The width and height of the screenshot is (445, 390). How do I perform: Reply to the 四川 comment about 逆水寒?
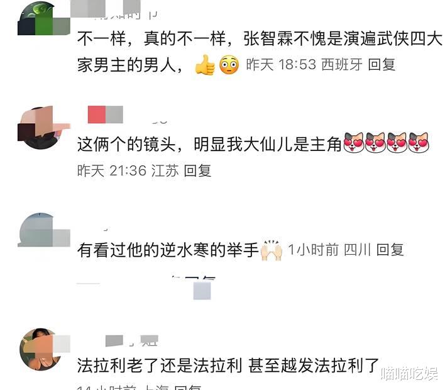coord(390,250)
